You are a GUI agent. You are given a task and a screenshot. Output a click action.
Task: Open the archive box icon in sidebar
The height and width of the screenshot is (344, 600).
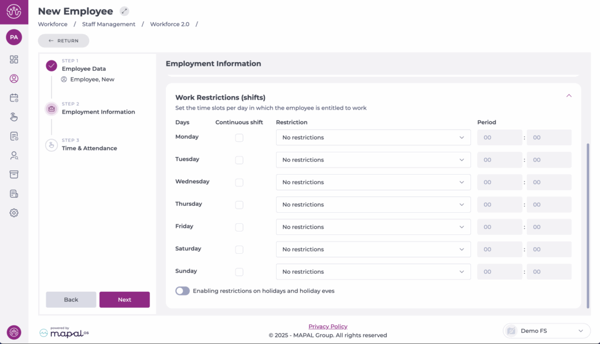pyautogui.click(x=13, y=174)
